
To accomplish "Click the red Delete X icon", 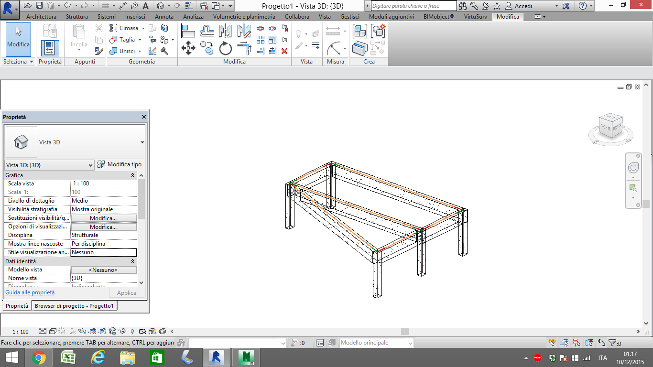I will click(x=284, y=51).
